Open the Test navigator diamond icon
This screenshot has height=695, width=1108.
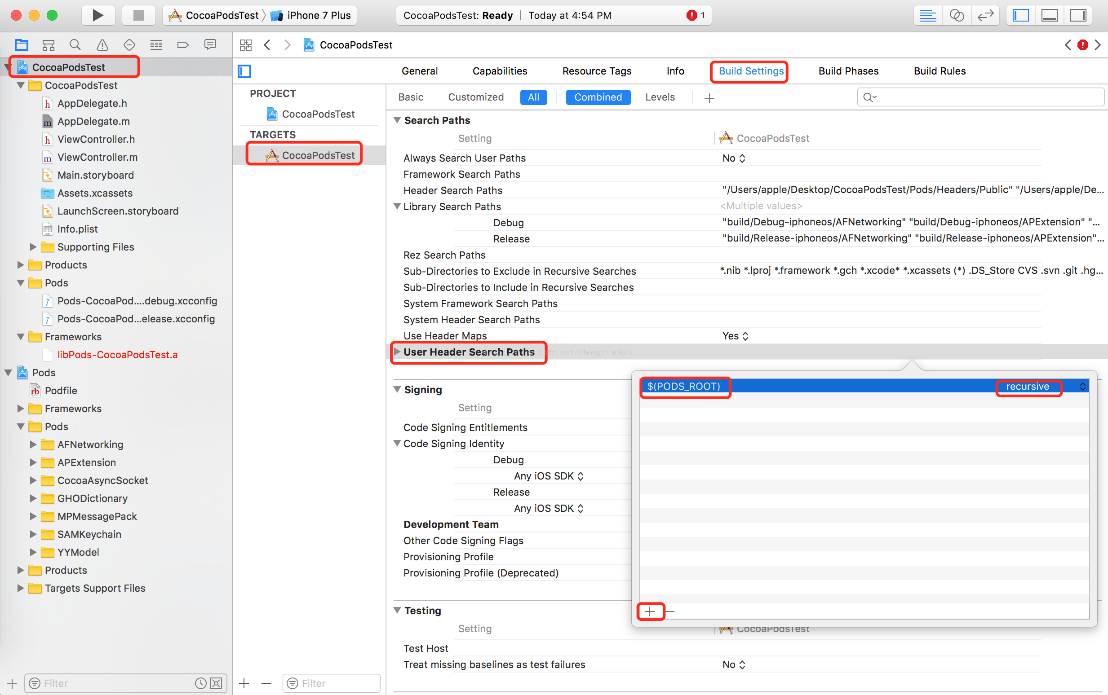coord(129,44)
